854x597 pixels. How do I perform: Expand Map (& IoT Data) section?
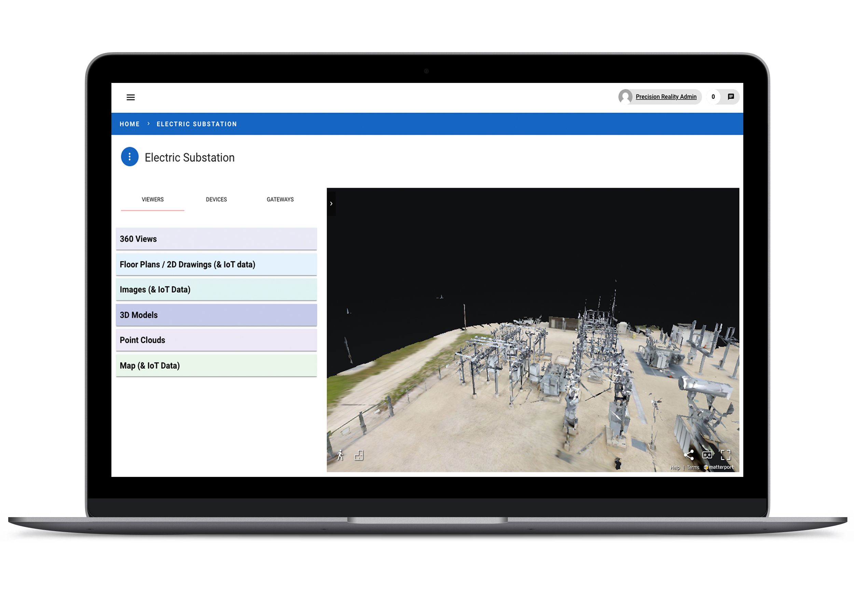coord(216,366)
